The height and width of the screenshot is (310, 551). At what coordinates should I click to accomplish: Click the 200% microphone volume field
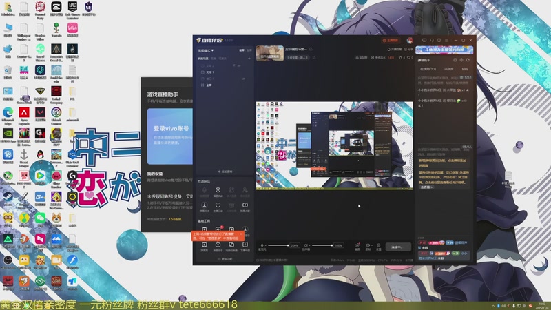click(x=295, y=245)
